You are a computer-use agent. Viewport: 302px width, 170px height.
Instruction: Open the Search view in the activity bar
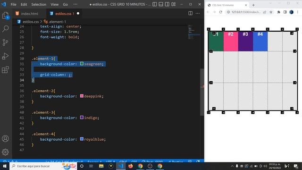5,29
